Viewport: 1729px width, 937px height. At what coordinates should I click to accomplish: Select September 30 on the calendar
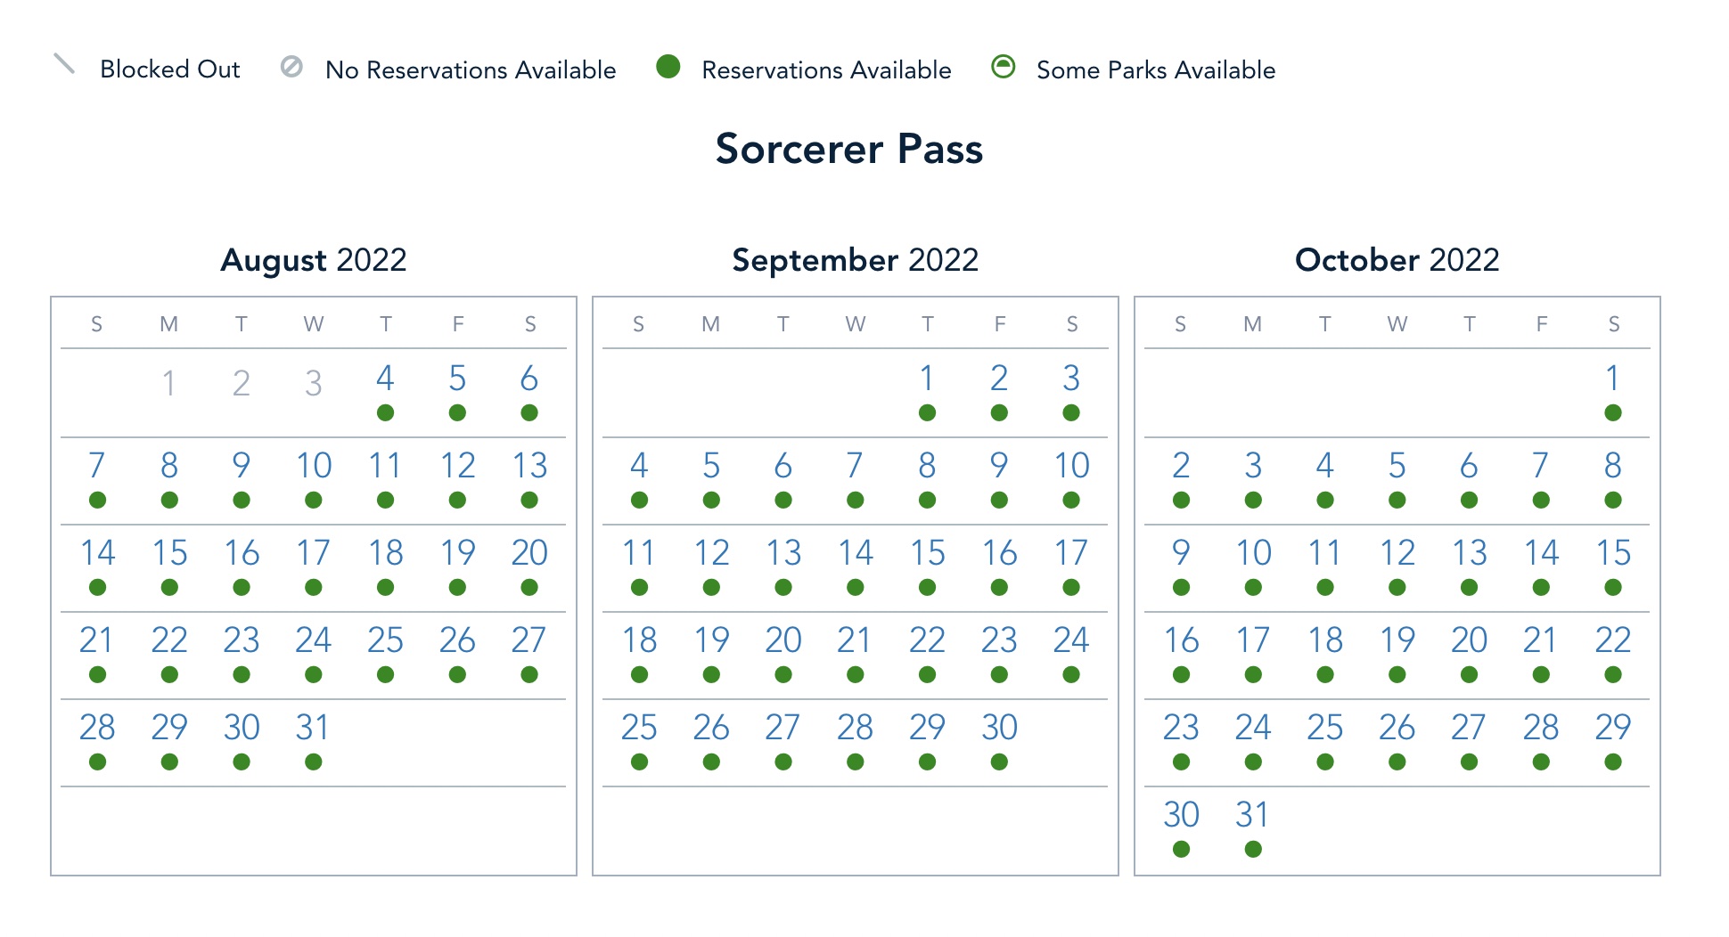[999, 728]
